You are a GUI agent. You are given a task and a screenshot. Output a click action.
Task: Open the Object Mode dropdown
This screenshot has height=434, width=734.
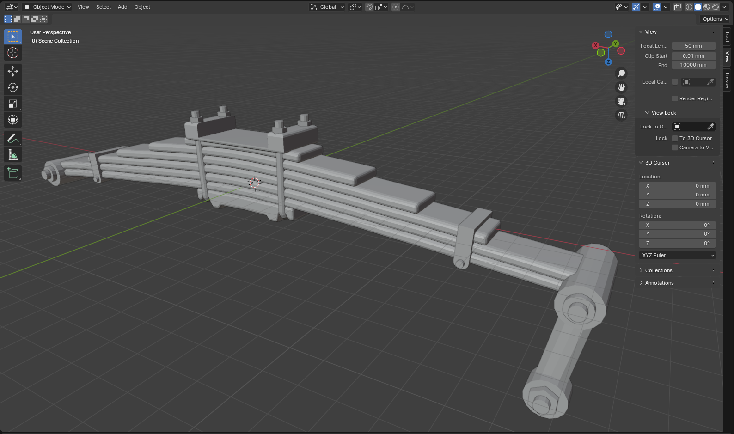click(47, 7)
